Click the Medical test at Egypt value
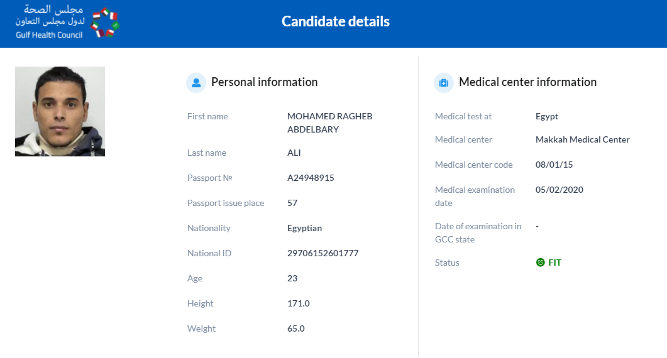The image size is (667, 358). [x=547, y=116]
